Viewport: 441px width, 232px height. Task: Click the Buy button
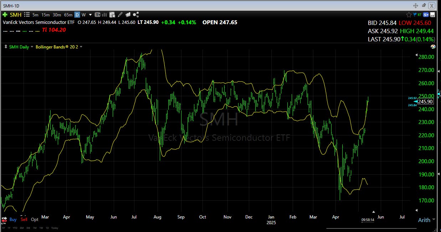(13, 220)
